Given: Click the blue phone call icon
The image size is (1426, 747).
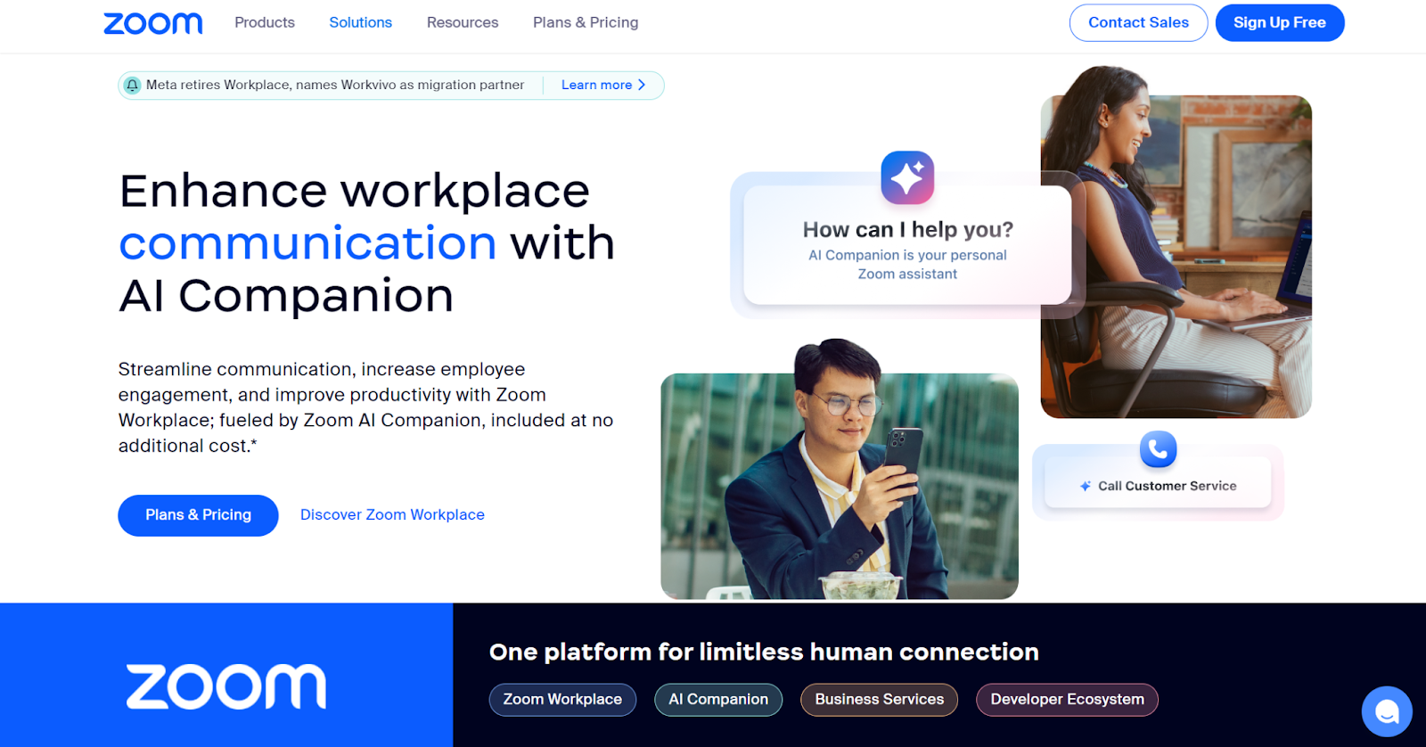Looking at the screenshot, I should pos(1158,449).
